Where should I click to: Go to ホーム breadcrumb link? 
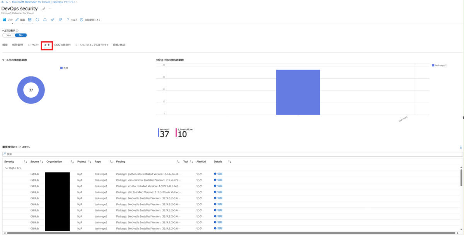click(5, 2)
